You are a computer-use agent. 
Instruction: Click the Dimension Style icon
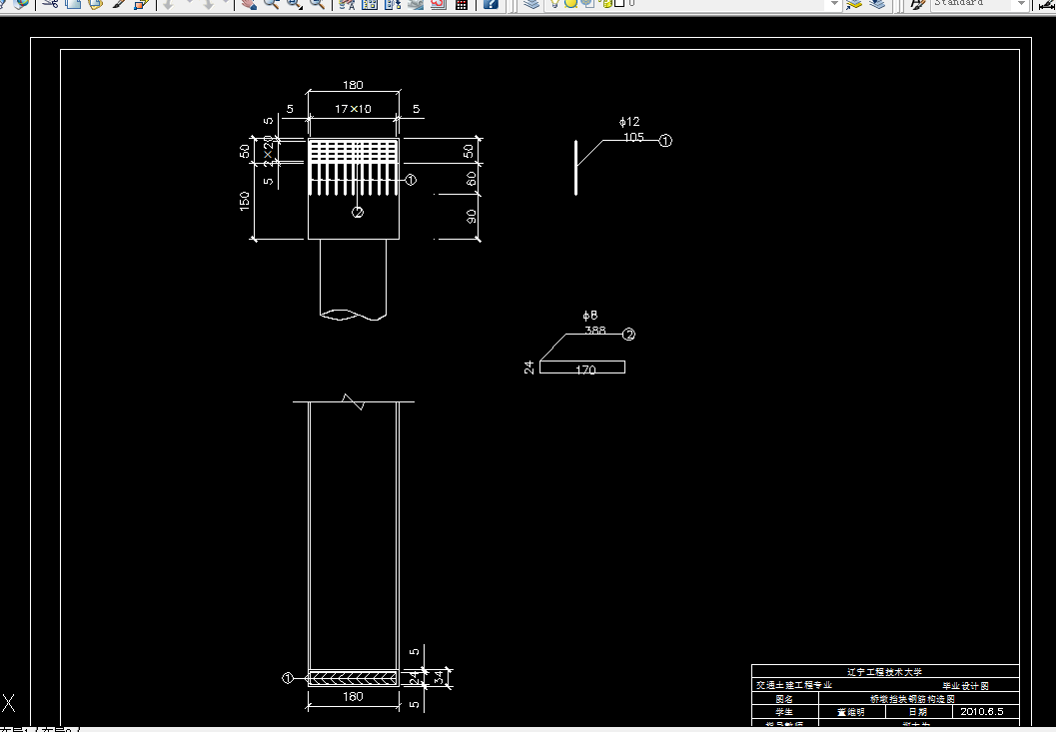(x=1046, y=5)
